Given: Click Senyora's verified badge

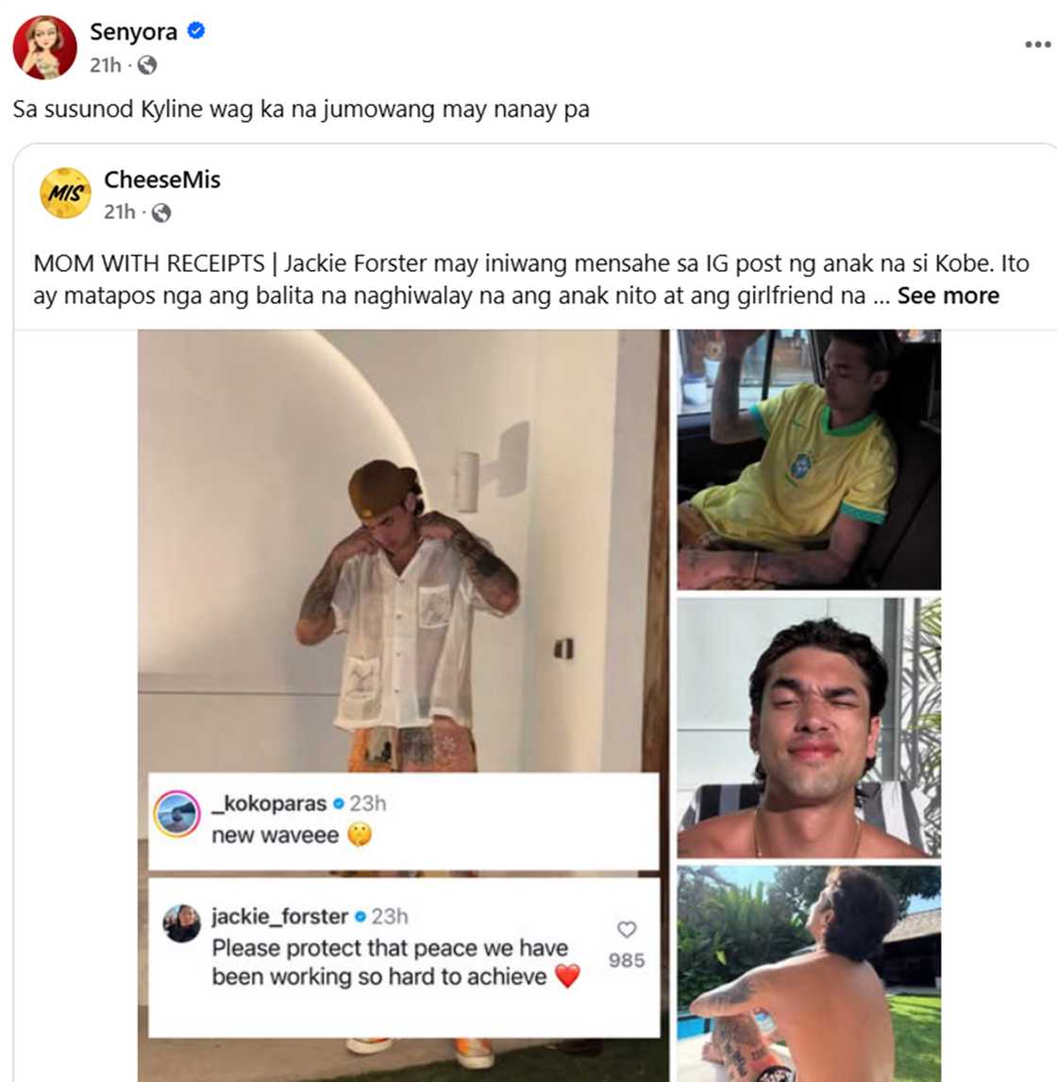Looking at the screenshot, I should [x=196, y=30].
